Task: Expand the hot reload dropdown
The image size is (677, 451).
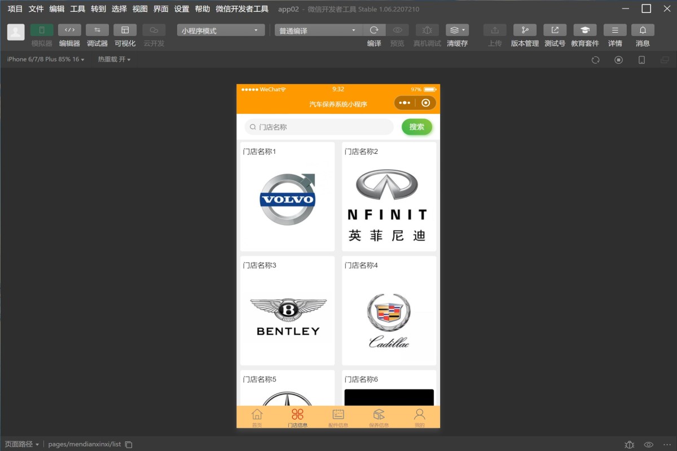Action: (114, 59)
